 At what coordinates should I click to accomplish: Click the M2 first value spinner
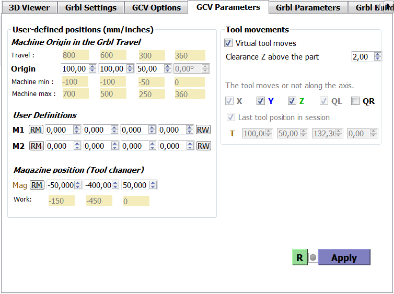click(77, 146)
